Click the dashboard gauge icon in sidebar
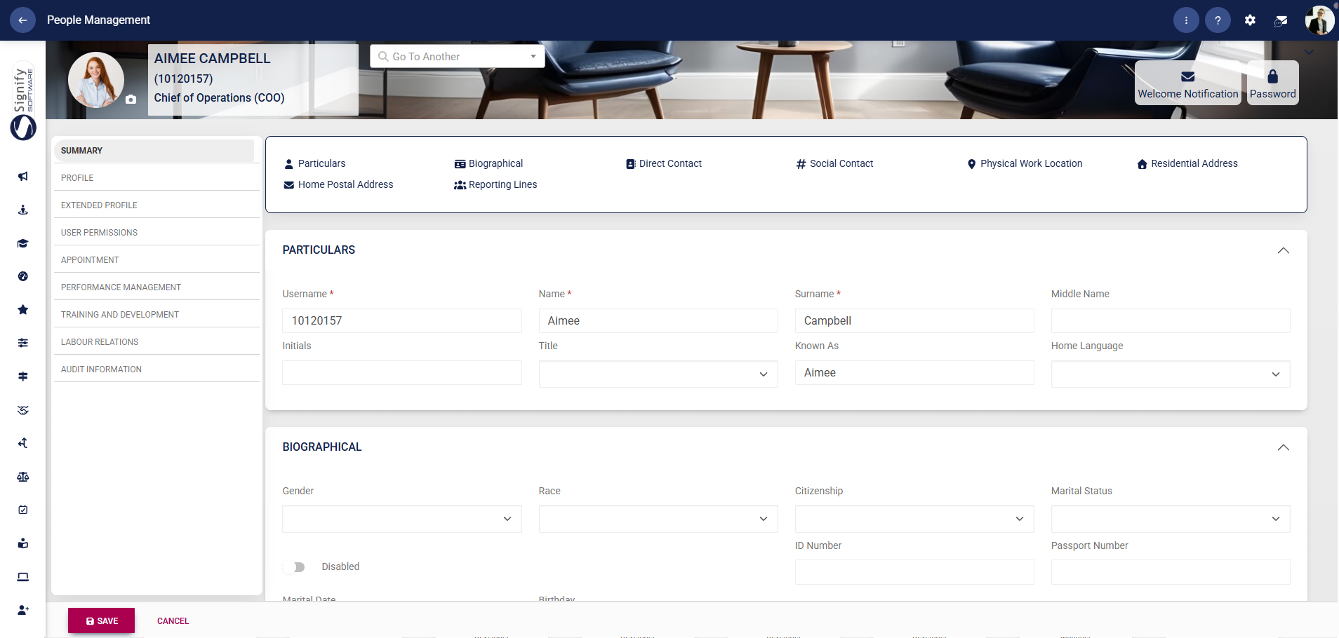This screenshot has width=1339, height=638. point(23,276)
